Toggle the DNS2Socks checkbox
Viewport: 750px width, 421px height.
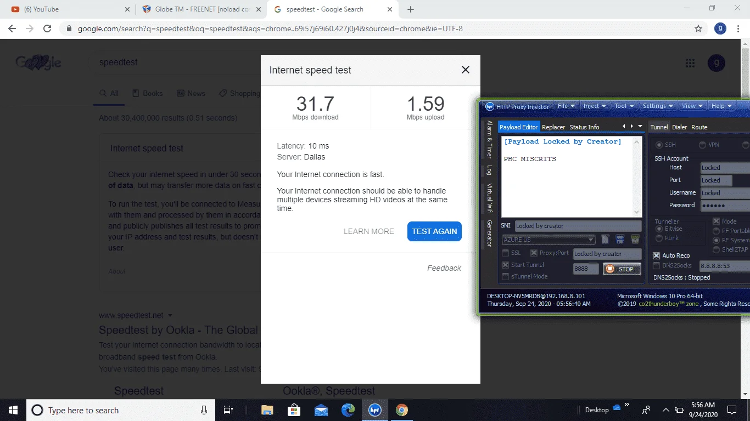[x=656, y=266]
